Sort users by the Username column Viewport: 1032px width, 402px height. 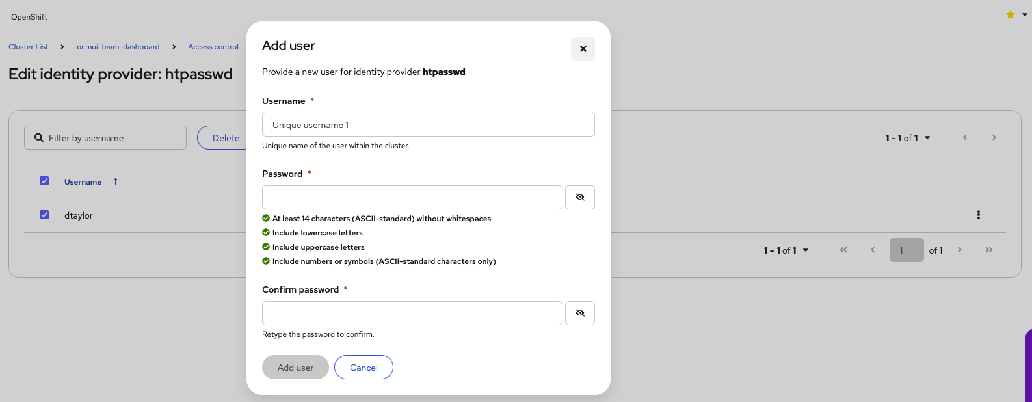coord(83,182)
